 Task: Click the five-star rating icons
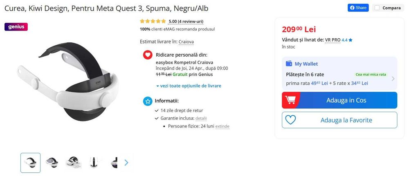(x=153, y=21)
